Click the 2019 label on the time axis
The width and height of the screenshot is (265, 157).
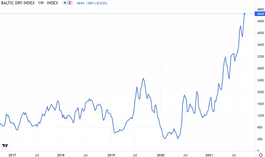[x=111, y=155]
